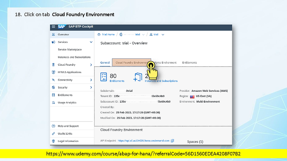287x161 pixels.
Task: Open the API endpoint hana.ondemand.com link
Action: click(143, 141)
